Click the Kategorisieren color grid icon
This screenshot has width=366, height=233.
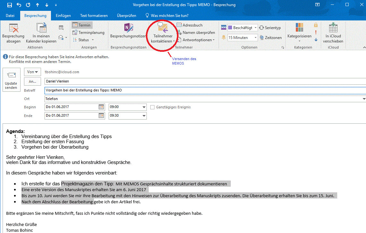pos(299,28)
